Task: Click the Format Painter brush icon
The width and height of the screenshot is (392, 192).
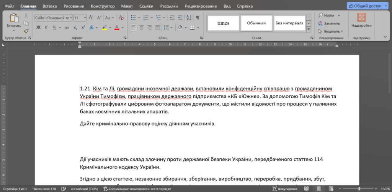Action: [x=26, y=31]
